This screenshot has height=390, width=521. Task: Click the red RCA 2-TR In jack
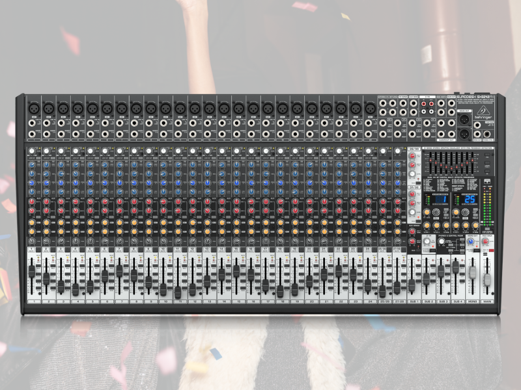click(x=424, y=104)
